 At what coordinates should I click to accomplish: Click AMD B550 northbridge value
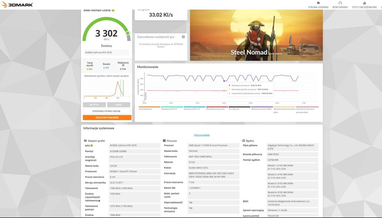[292, 154]
